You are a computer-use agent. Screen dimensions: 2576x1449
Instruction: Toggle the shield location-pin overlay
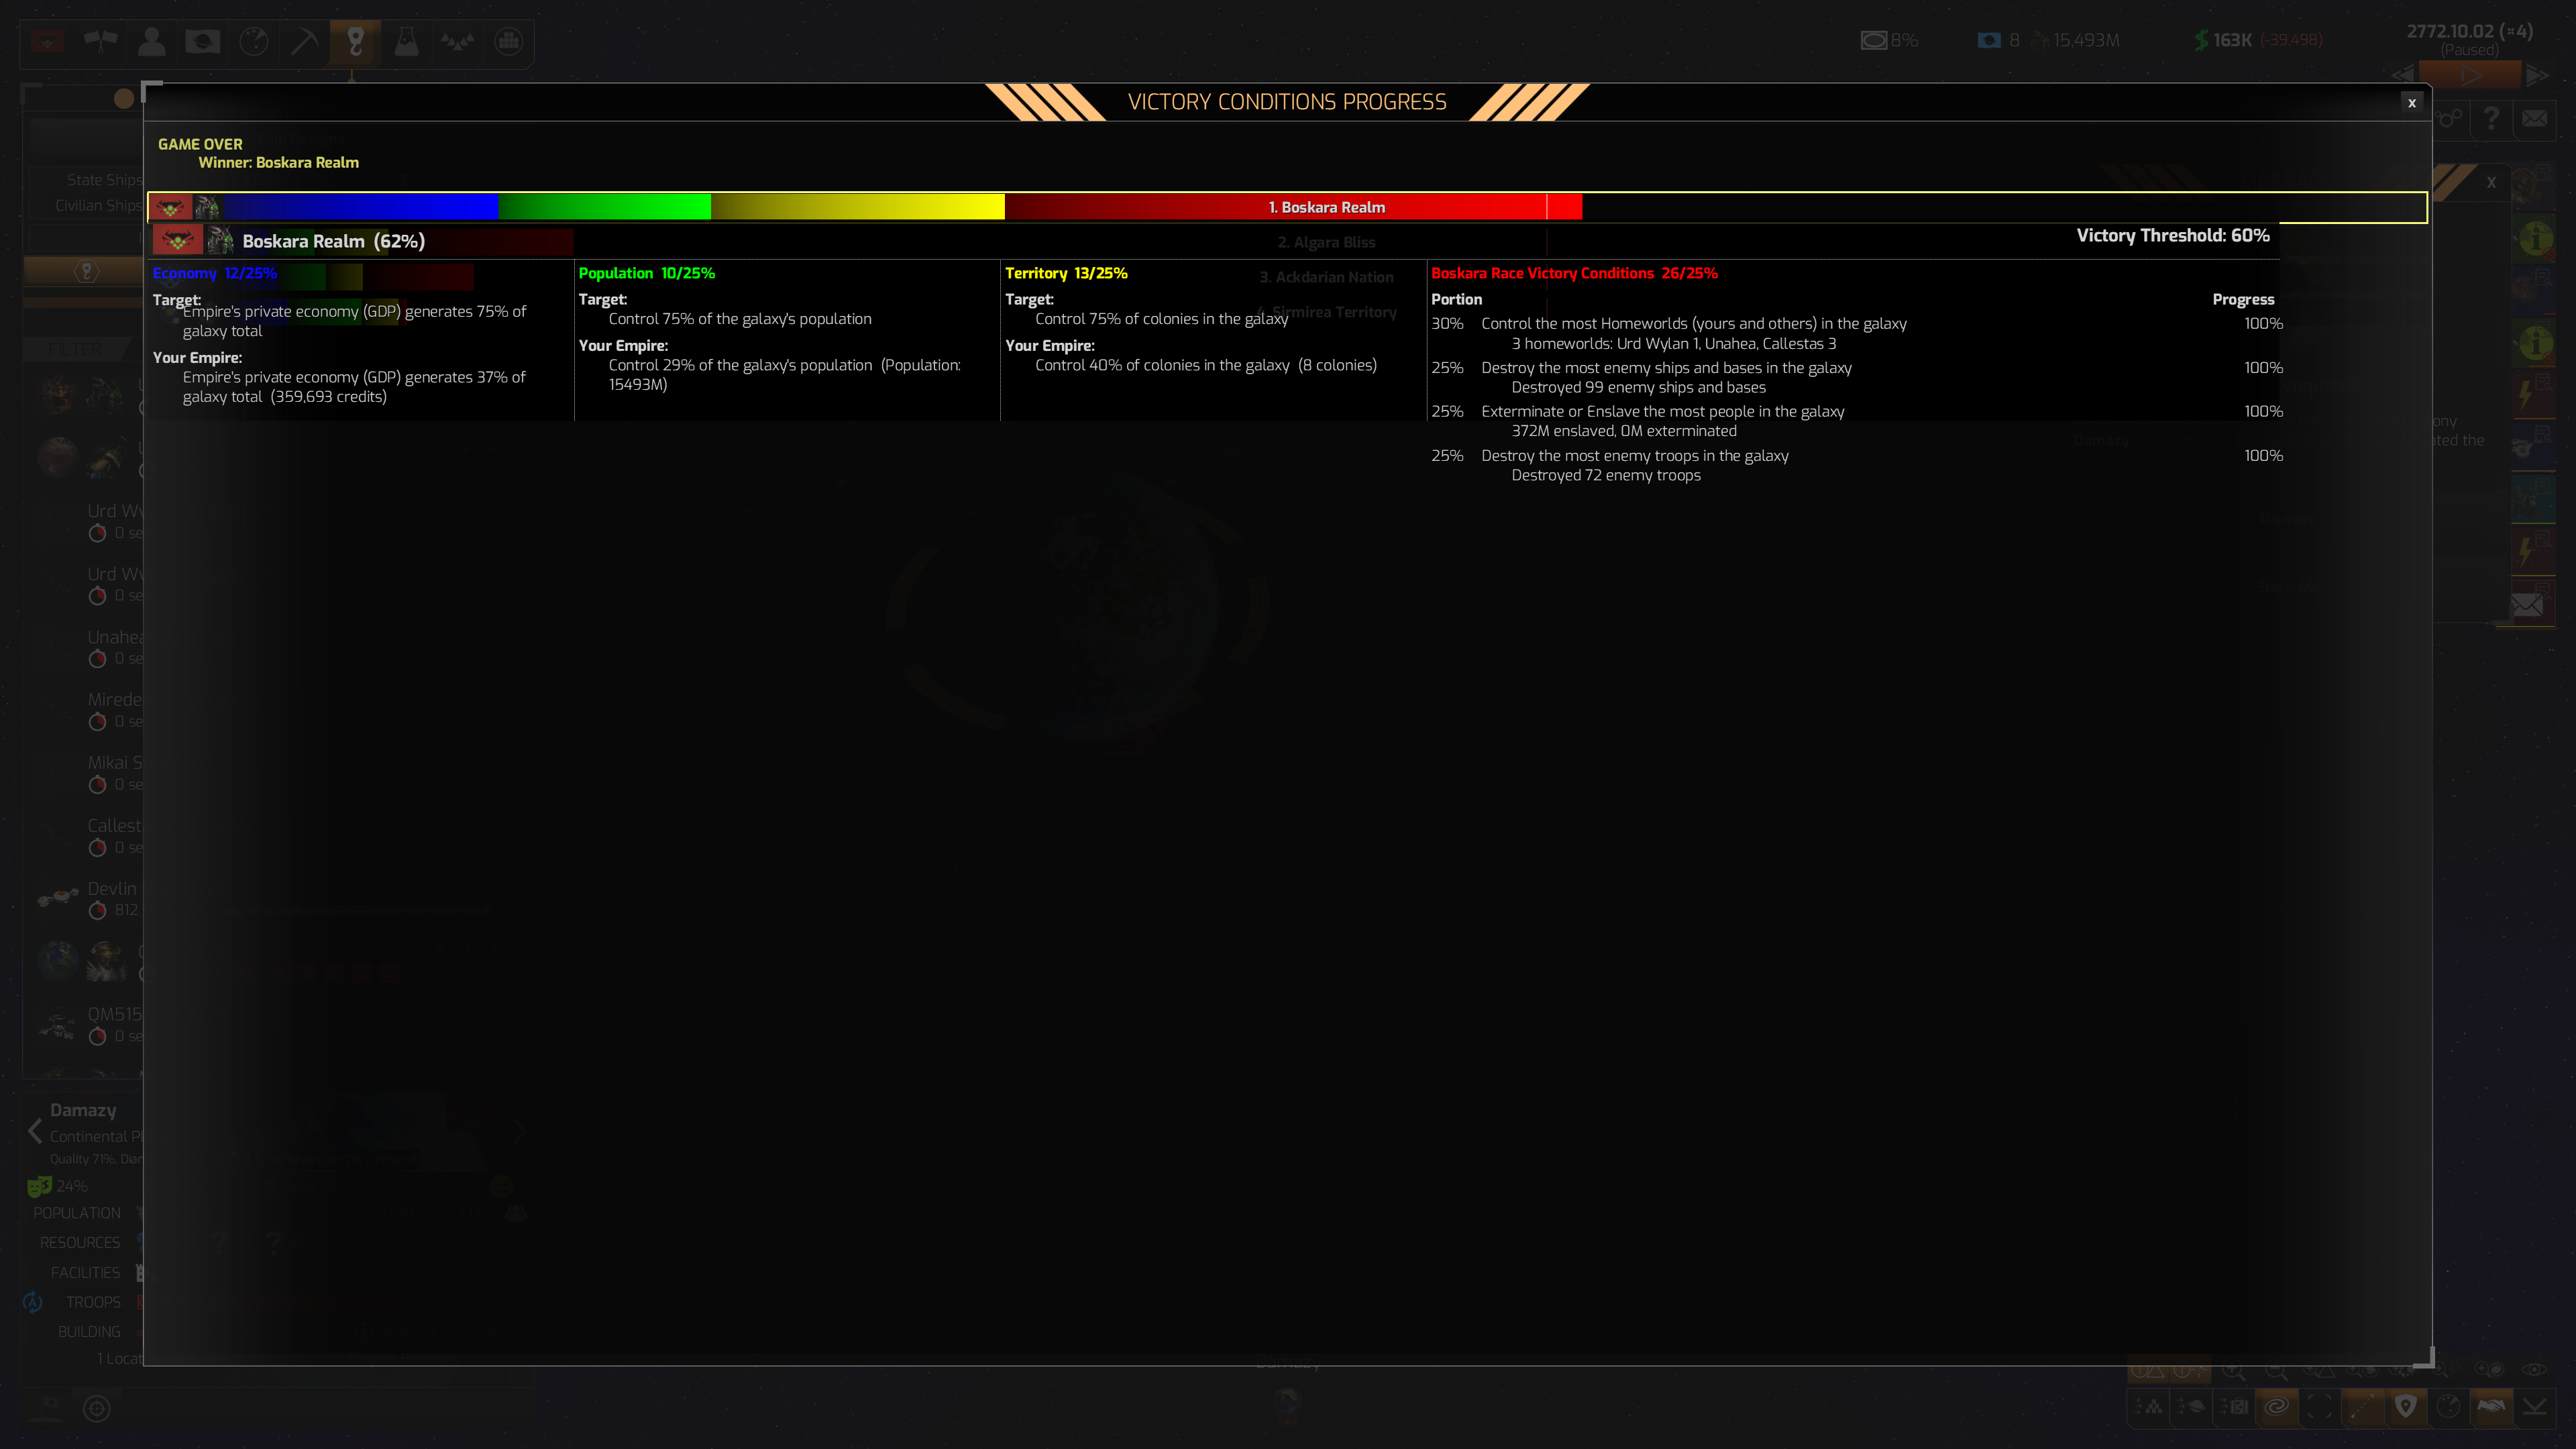click(2405, 1406)
